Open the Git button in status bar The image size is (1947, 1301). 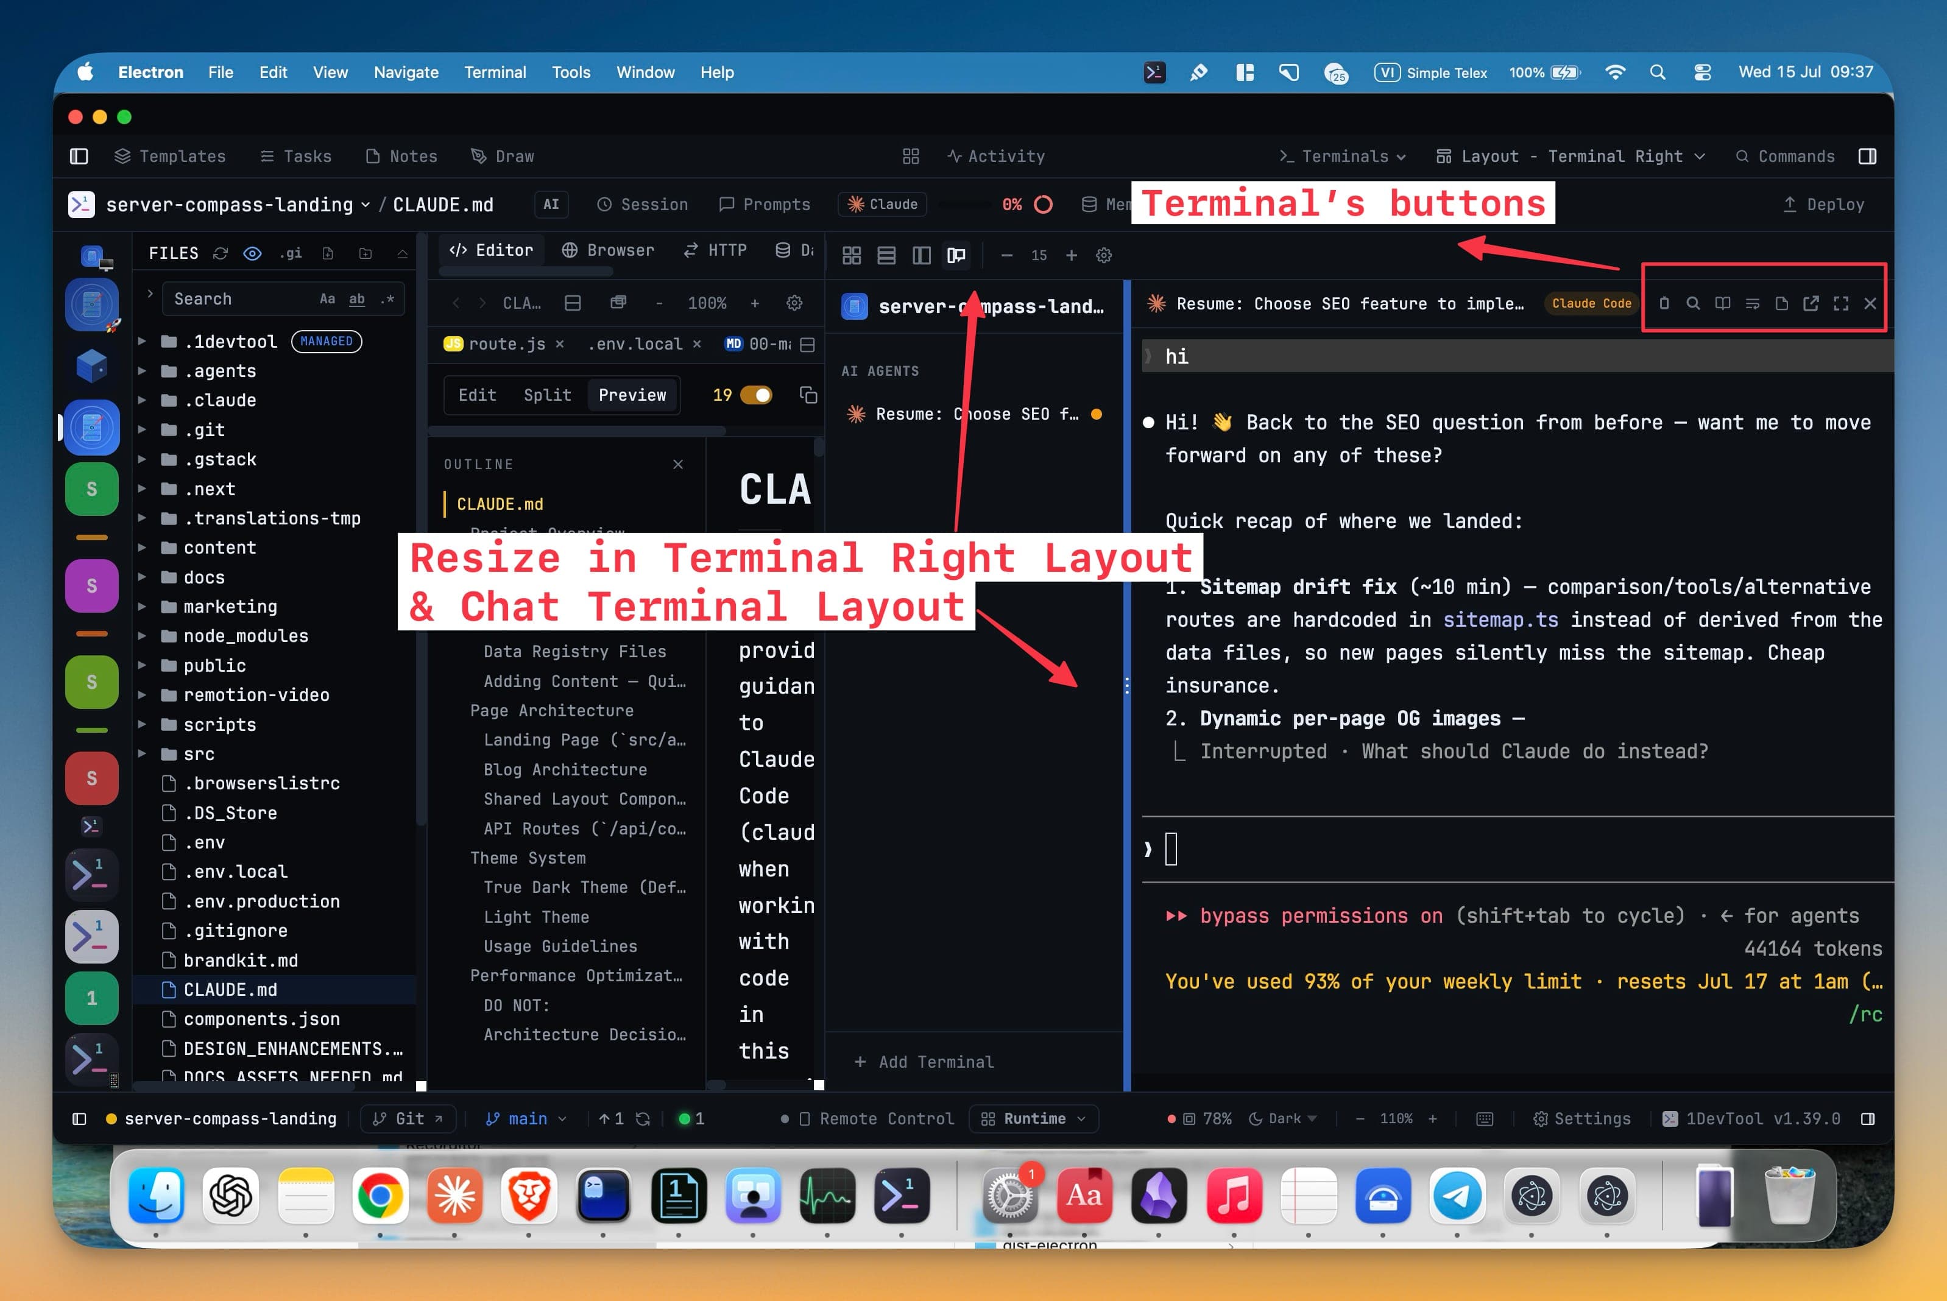pos(408,1118)
